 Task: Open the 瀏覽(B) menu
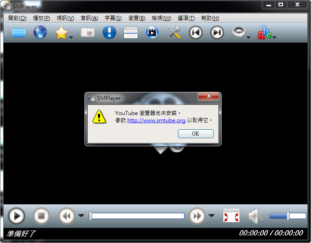click(x=137, y=18)
